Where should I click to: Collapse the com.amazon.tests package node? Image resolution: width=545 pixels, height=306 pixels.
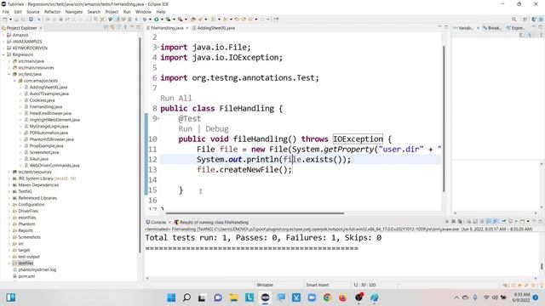pyautogui.click(x=15, y=81)
